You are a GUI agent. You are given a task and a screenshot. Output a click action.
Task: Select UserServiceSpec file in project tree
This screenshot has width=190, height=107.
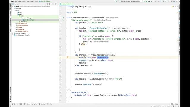pos(29,20)
